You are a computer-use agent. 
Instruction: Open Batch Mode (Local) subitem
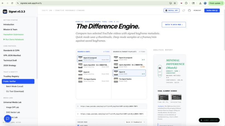(15, 86)
